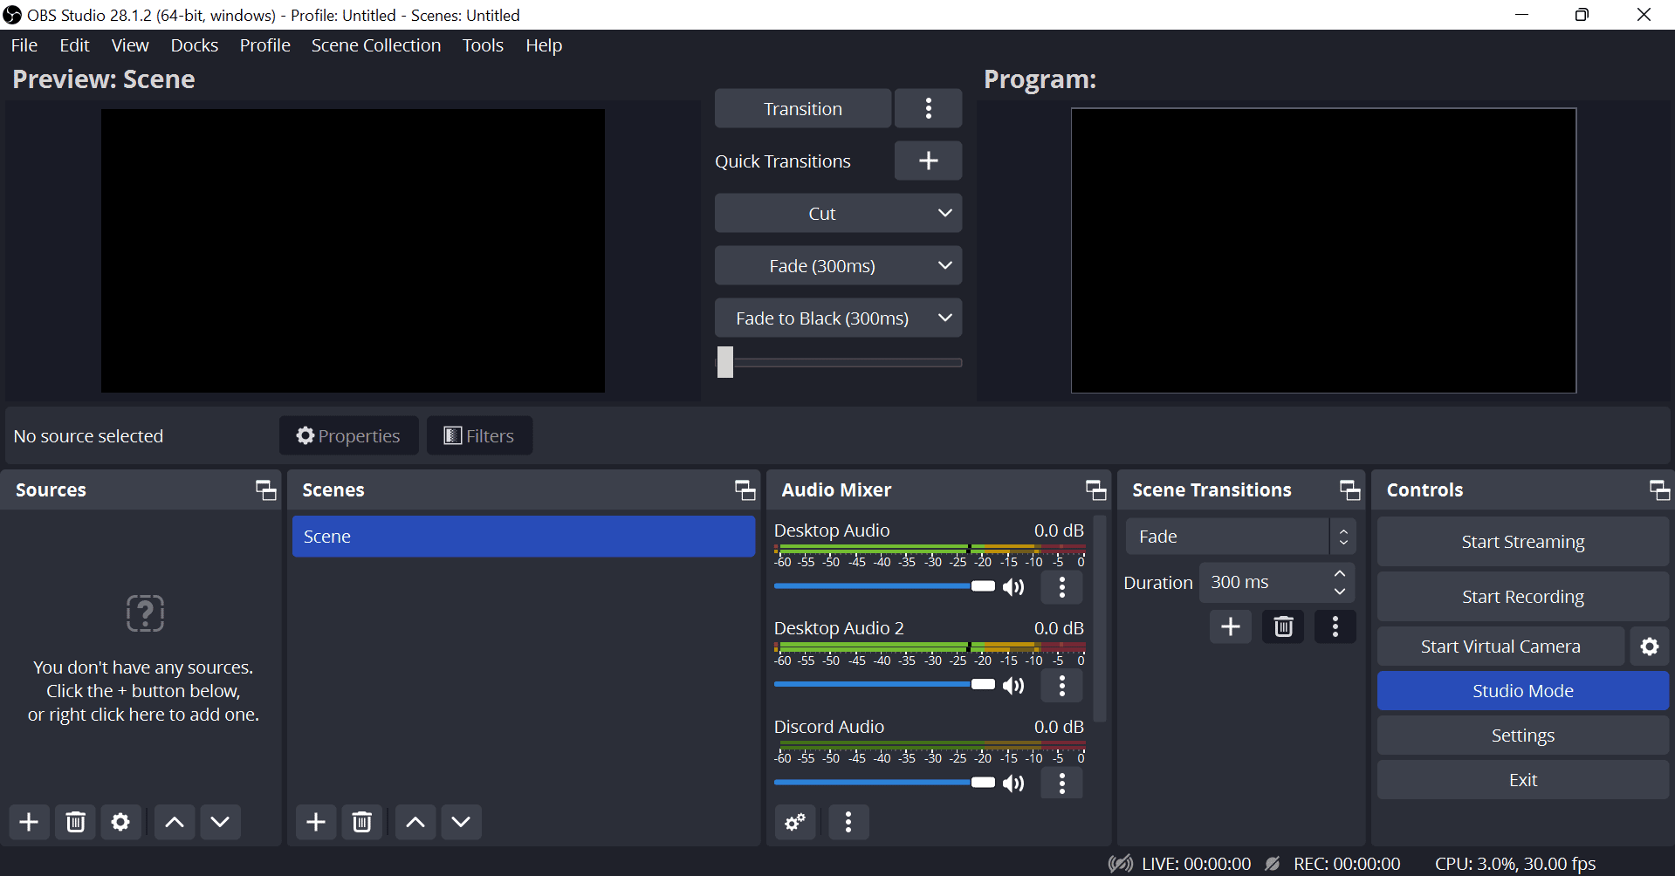Adjust the Desktop Audio 2 volume slider
This screenshot has height=876, width=1675.
click(x=981, y=684)
